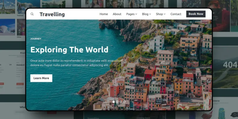Click the Travelling site logo
The image size is (238, 119).
[x=52, y=14]
